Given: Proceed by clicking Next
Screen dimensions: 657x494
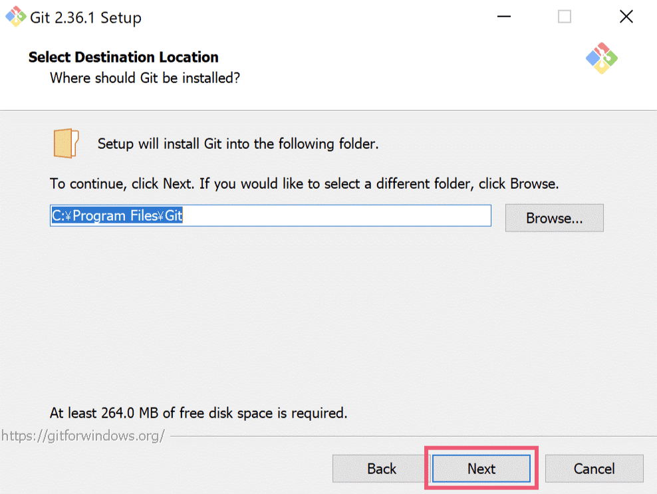Looking at the screenshot, I should 481,469.
